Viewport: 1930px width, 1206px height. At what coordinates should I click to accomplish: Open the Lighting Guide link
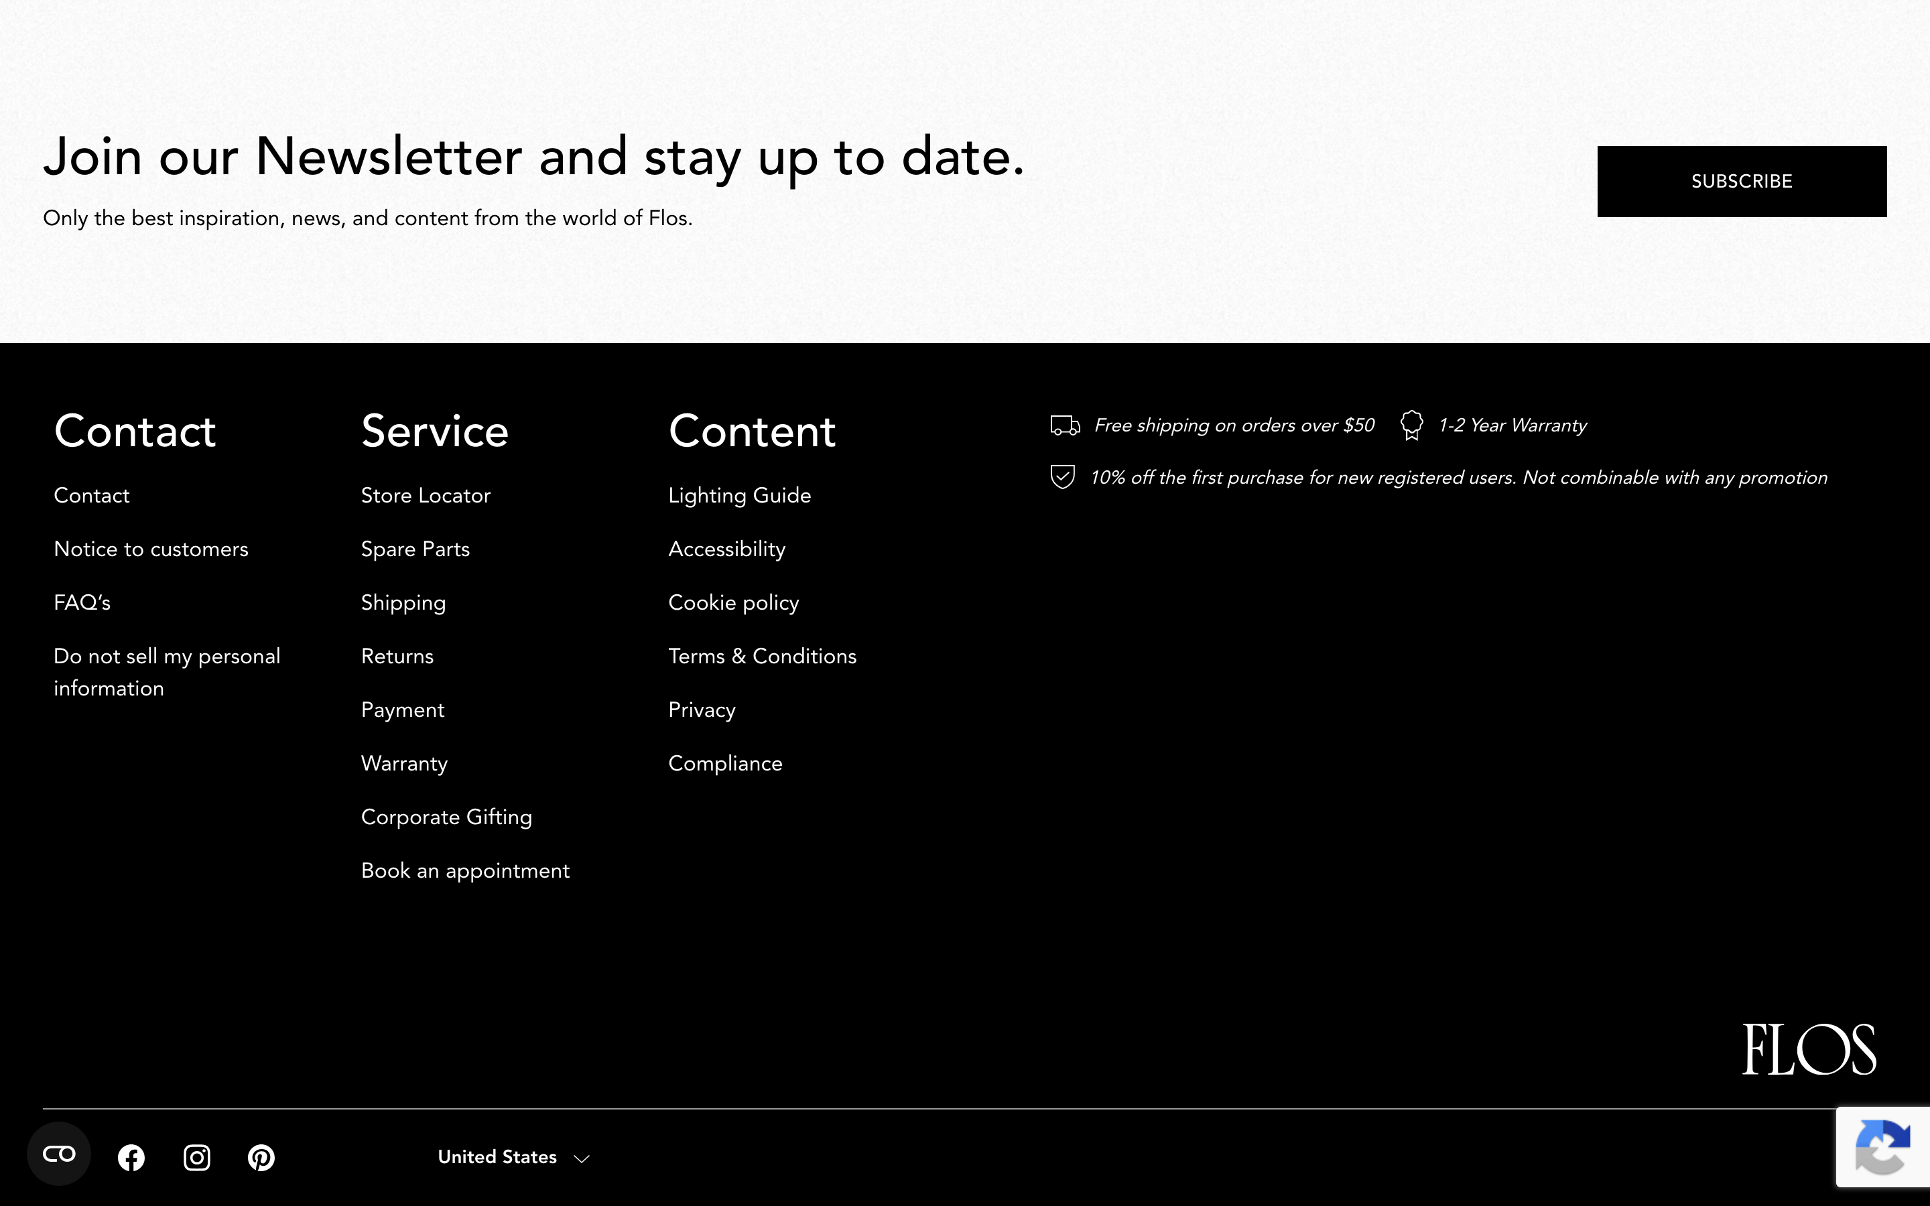tap(739, 495)
